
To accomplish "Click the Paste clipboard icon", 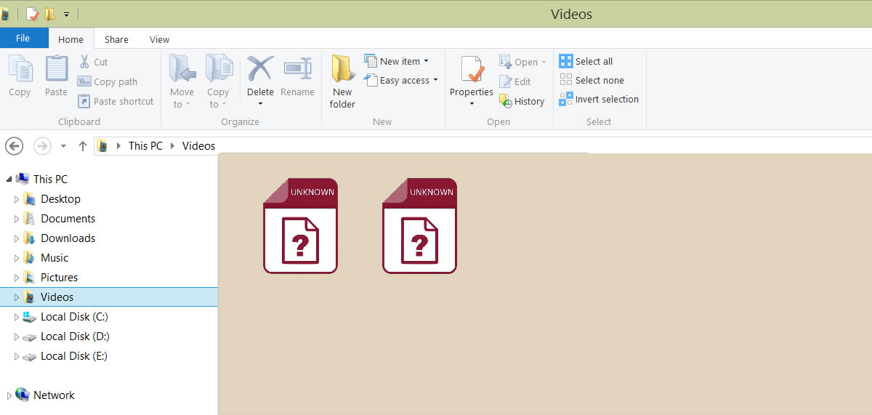I will tap(56, 69).
